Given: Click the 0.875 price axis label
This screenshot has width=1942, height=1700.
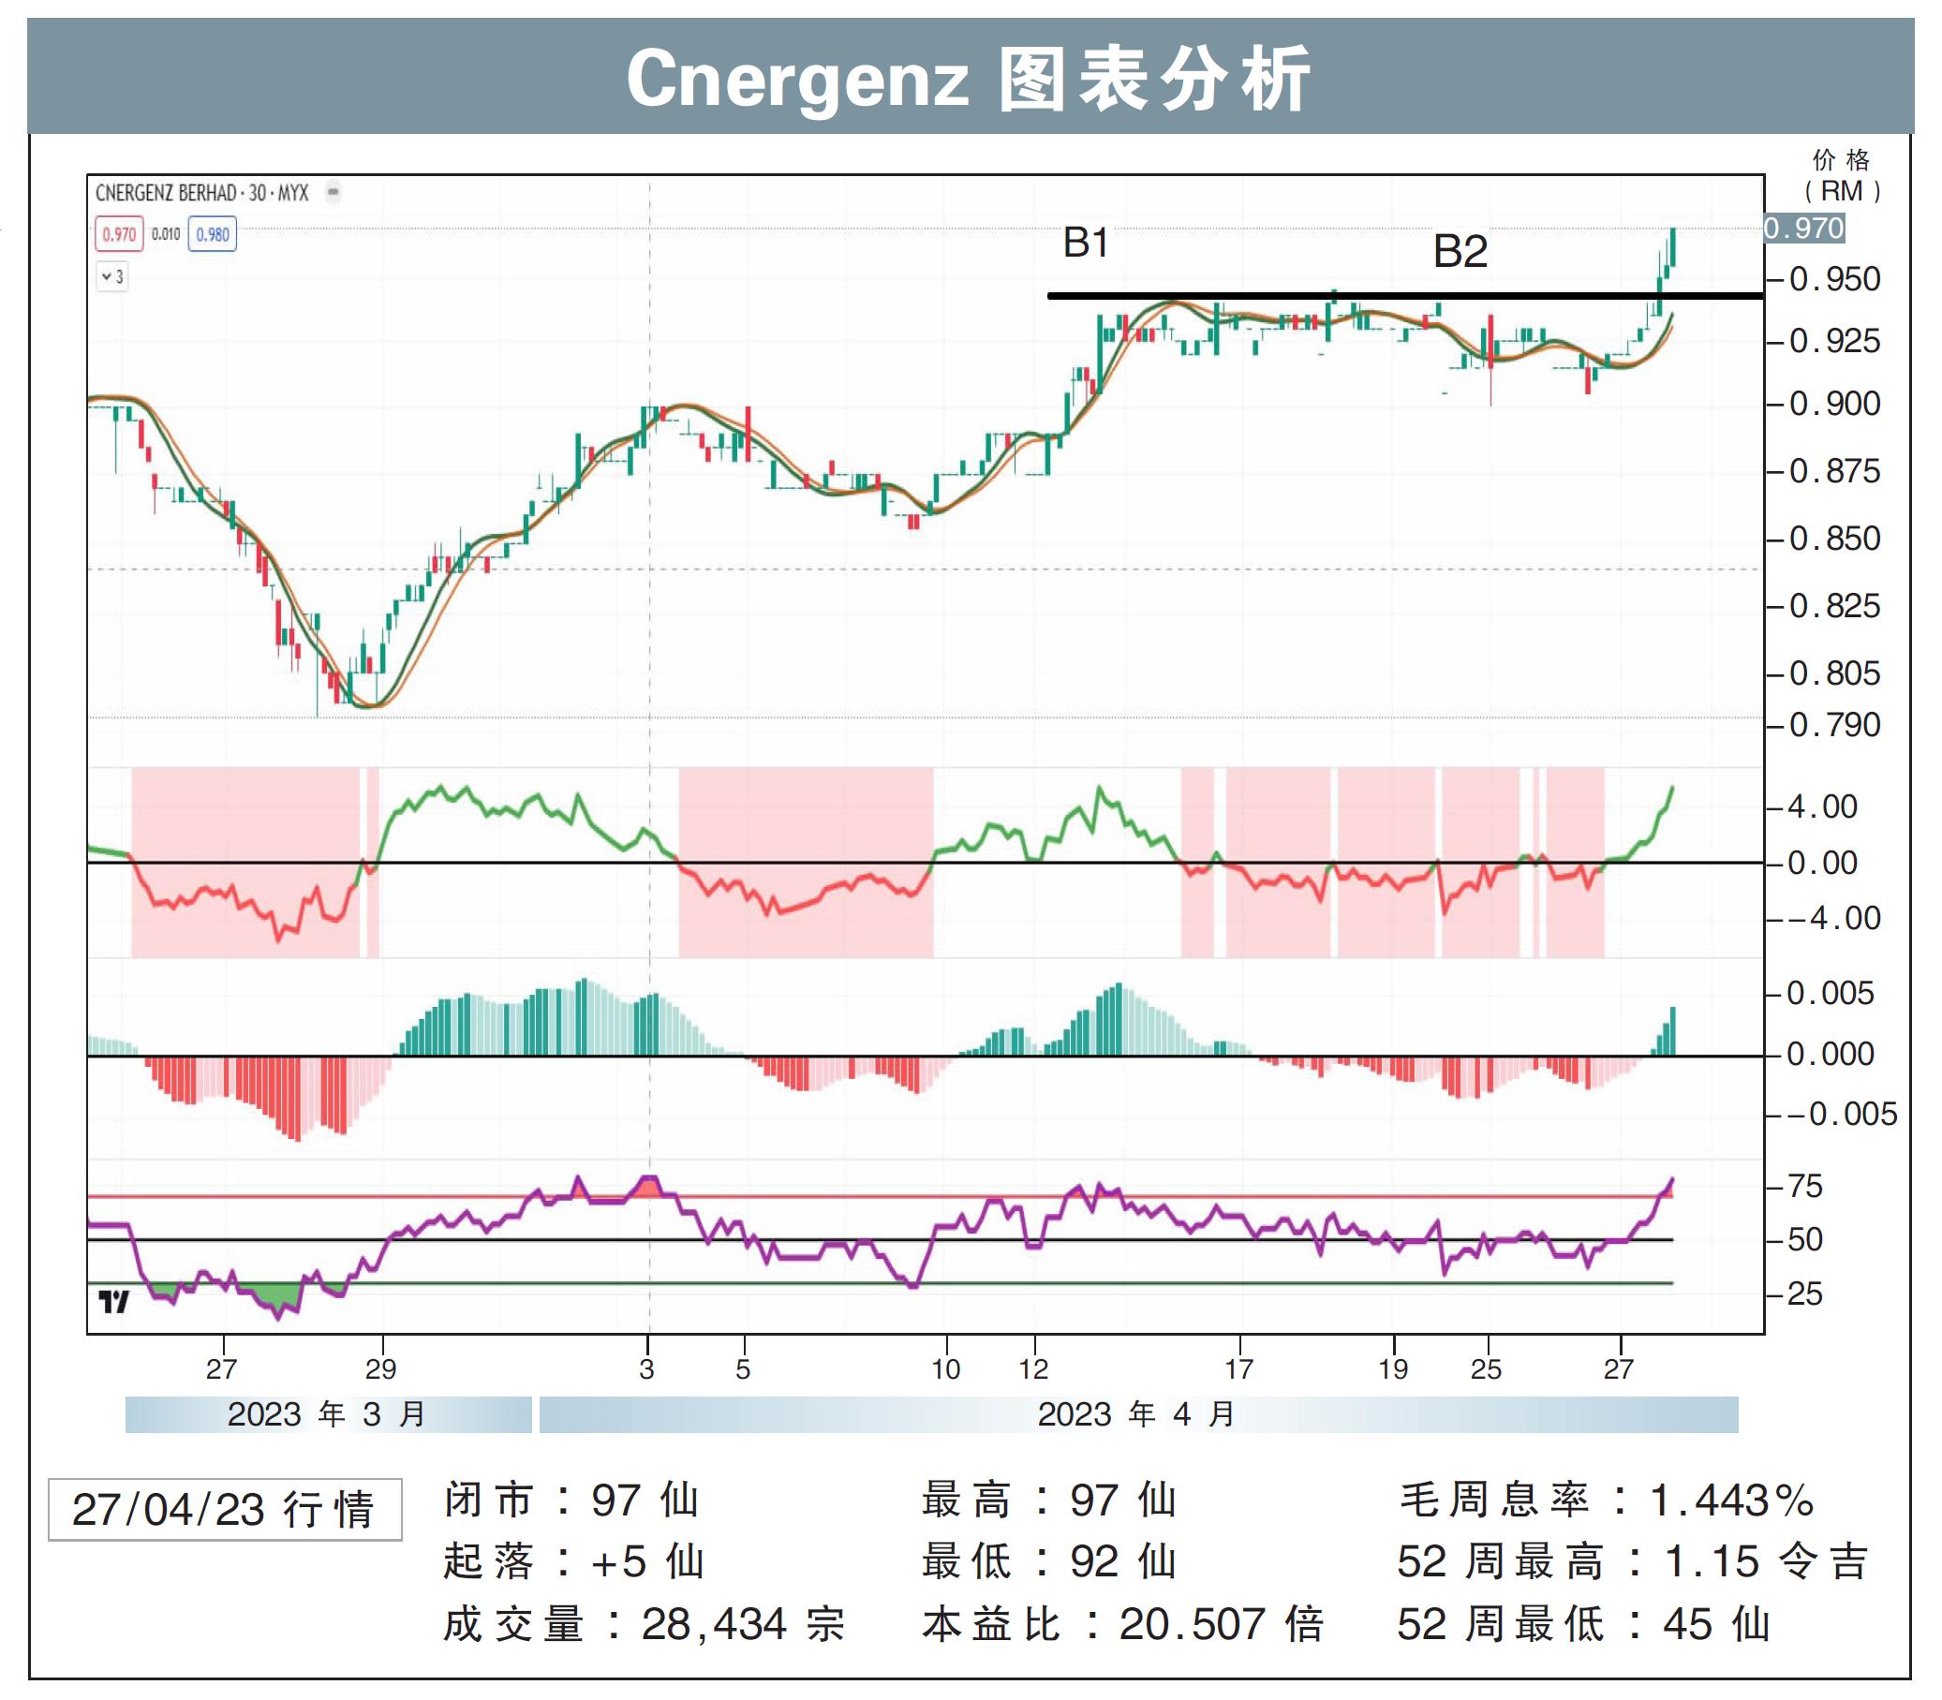Looking at the screenshot, I should 1833,471.
